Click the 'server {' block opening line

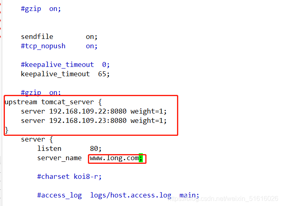point(37,139)
